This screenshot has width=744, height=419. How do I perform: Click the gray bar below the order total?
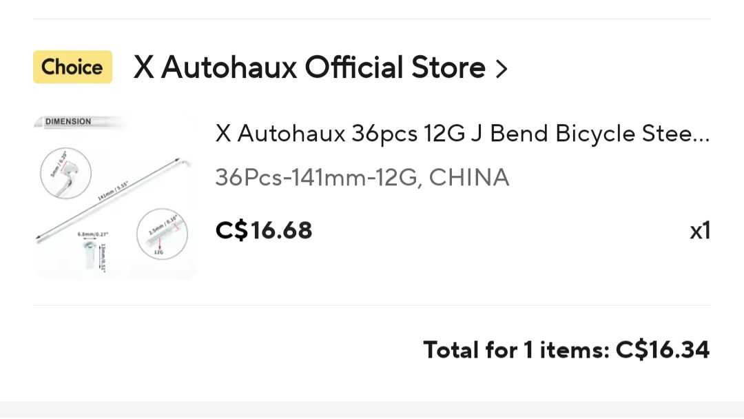pos(372,410)
